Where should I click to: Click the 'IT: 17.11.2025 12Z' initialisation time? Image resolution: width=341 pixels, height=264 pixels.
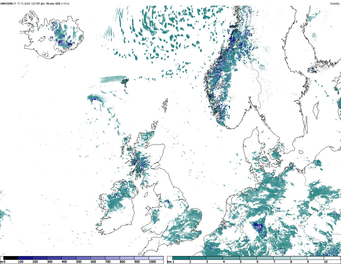tap(25, 4)
